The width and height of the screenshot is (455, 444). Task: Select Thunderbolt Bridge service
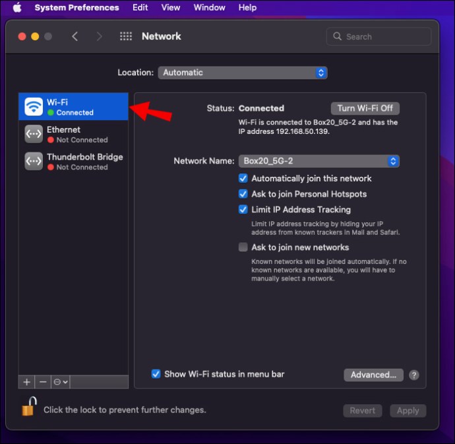pyautogui.click(x=73, y=162)
